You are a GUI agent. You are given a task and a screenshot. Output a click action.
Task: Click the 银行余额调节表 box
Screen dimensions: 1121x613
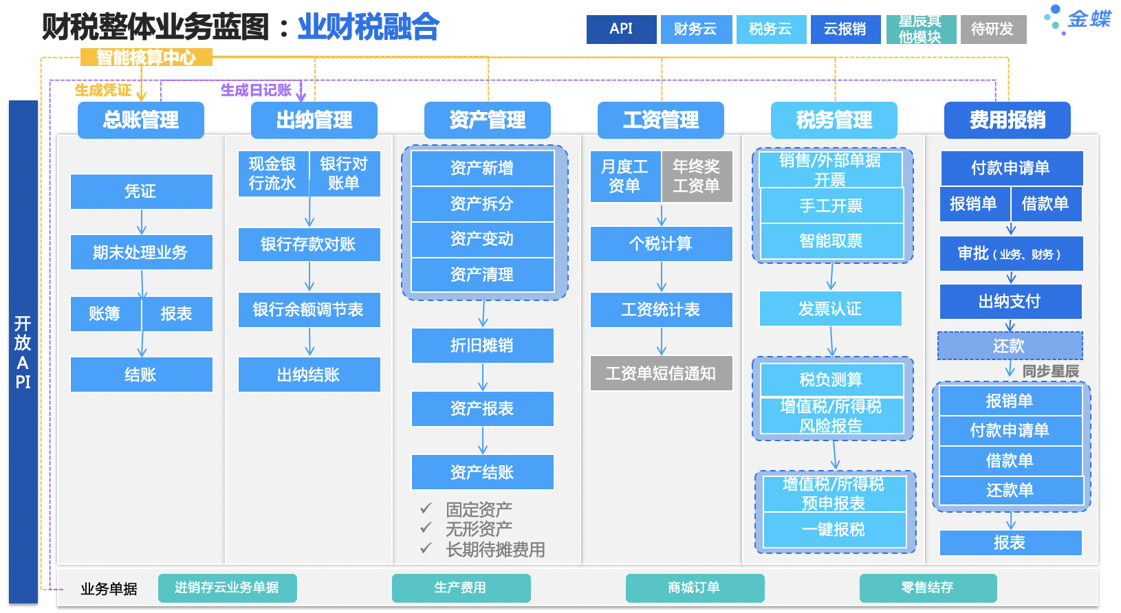[x=309, y=310]
